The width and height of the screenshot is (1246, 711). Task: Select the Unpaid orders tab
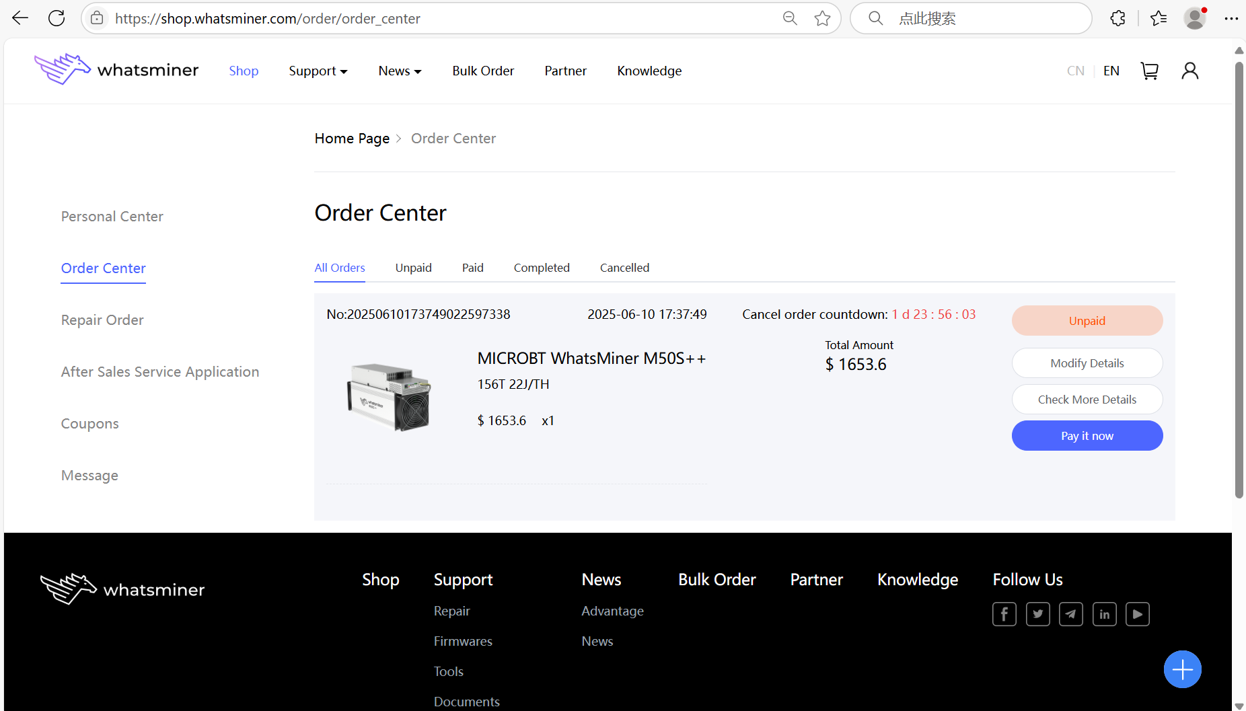coord(414,268)
